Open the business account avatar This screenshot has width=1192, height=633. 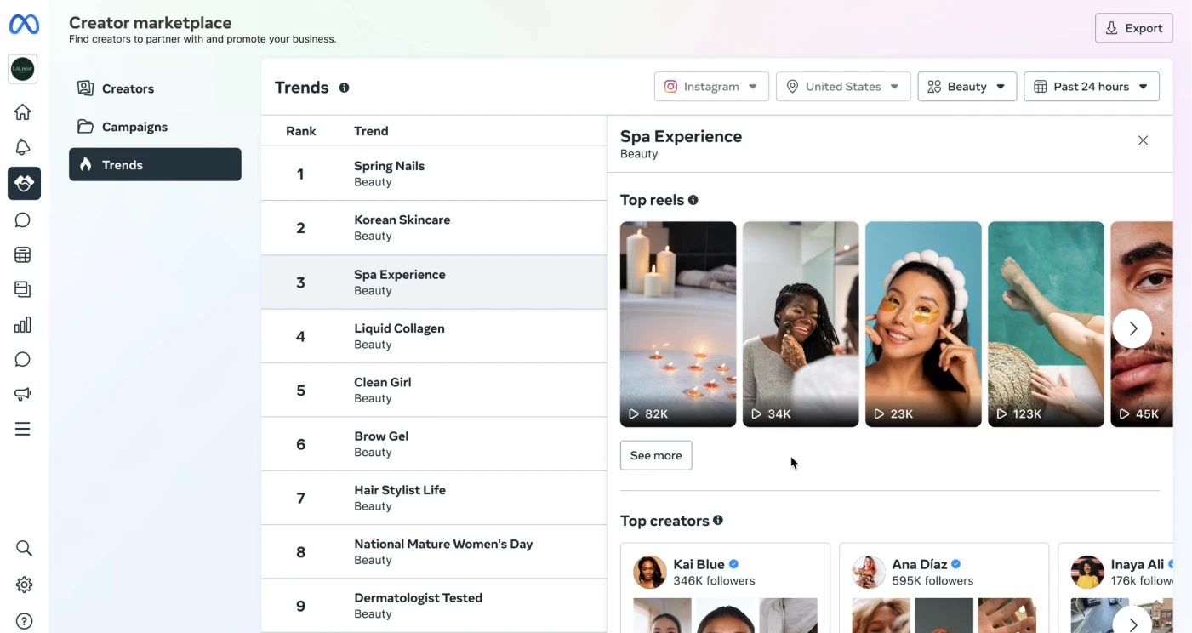23,69
